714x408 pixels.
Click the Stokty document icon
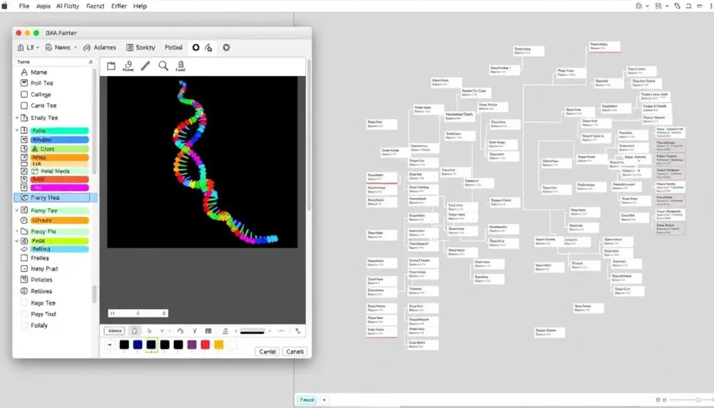pos(130,47)
